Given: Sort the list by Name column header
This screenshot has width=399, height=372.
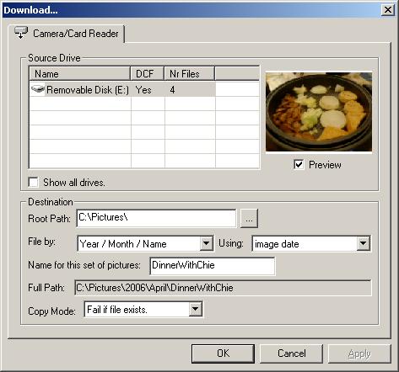Looking at the screenshot, I should (80, 74).
